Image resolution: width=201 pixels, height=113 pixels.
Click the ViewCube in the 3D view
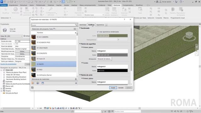[x=189, y=35]
